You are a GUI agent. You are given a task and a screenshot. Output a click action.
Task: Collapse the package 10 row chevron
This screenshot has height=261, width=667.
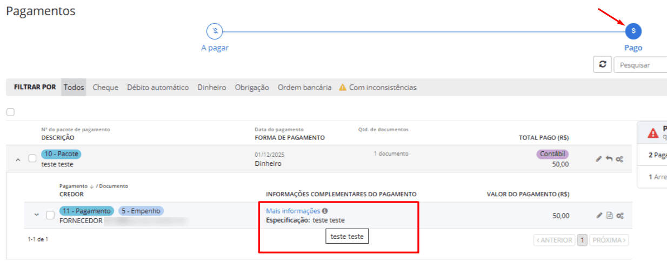click(x=18, y=159)
